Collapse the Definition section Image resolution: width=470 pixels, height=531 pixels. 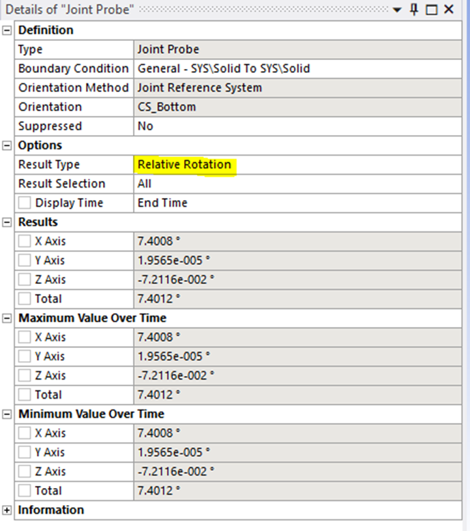(x=8, y=30)
